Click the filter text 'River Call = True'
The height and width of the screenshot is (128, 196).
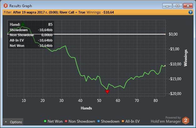coord(72,12)
